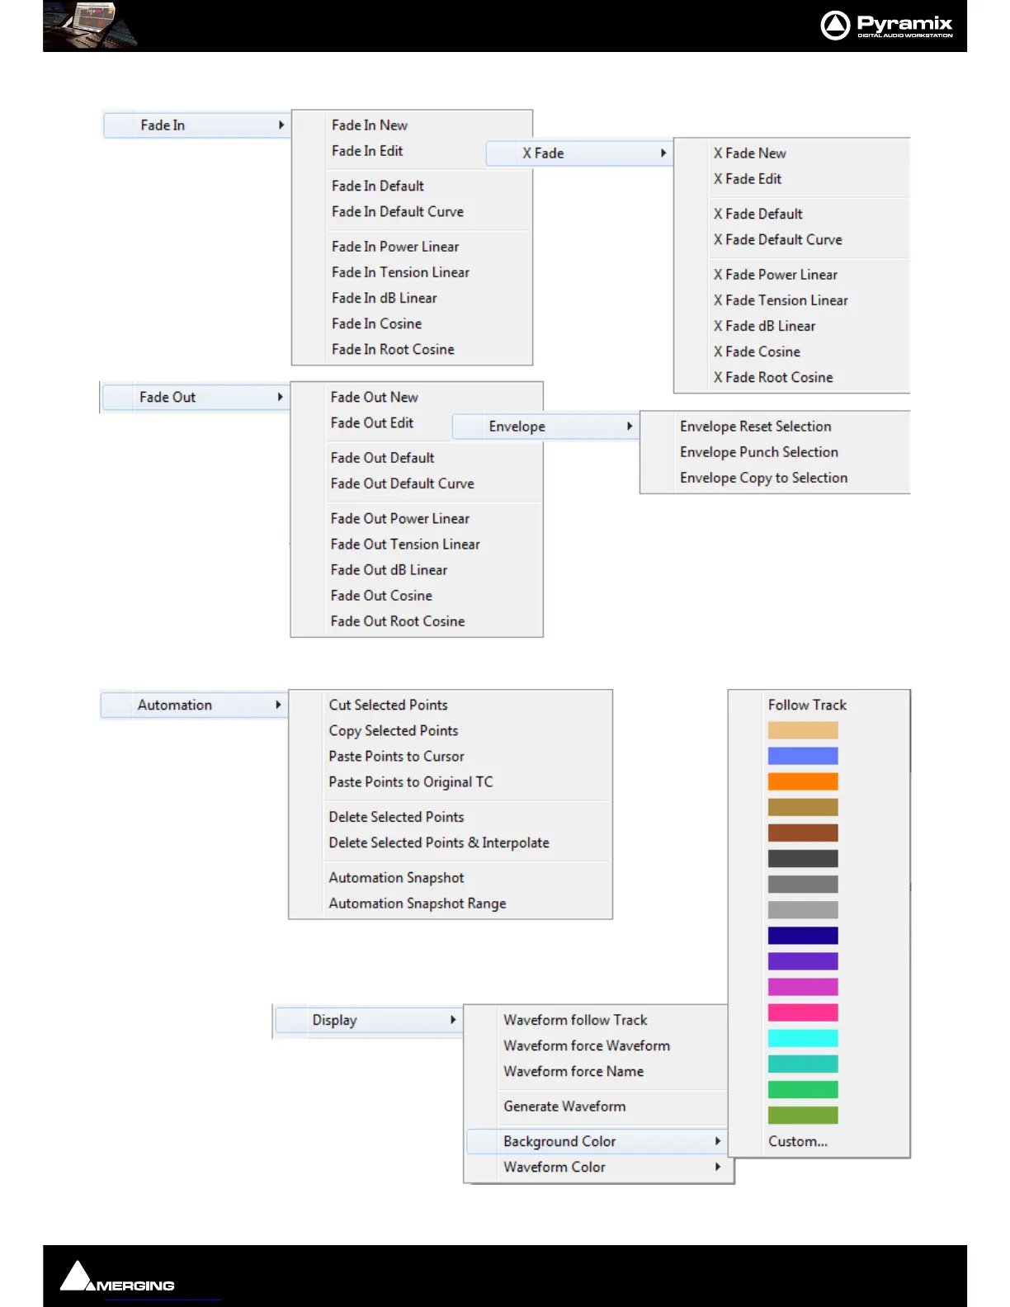Screen dimensions: 1010x1307
Task: Click the Merging logo in footer
Action: pos(117,1278)
